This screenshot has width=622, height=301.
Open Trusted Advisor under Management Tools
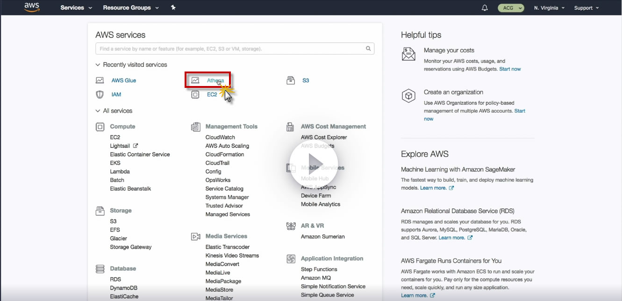tap(224, 206)
